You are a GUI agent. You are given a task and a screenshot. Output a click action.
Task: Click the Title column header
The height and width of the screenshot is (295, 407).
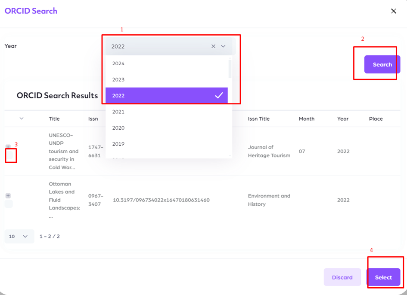54,119
